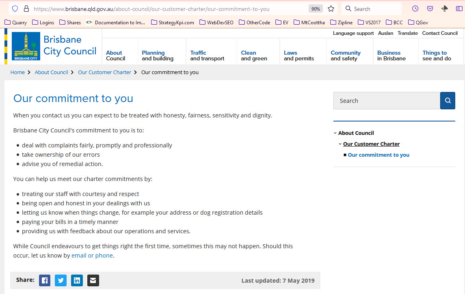Screen dimensions: 465x294
Task: Open the QGov bookmarks folder
Action: (418, 23)
